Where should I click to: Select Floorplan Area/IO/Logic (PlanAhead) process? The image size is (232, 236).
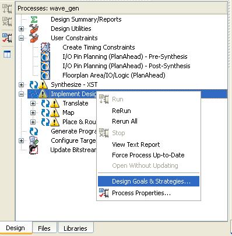pos(114,75)
